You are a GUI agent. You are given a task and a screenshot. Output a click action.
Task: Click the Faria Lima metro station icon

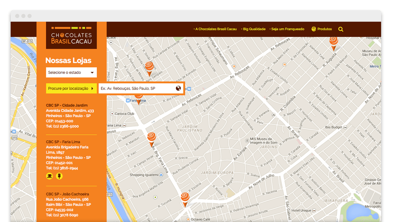[128, 100]
